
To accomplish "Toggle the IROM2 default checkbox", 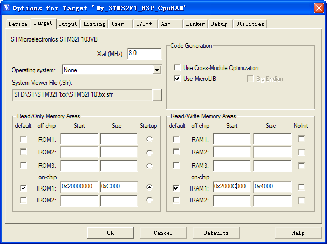I will coord(23,200).
